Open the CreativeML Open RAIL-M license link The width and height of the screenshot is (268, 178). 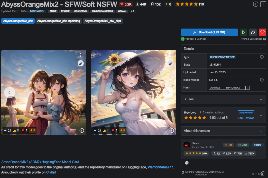click(x=209, y=173)
